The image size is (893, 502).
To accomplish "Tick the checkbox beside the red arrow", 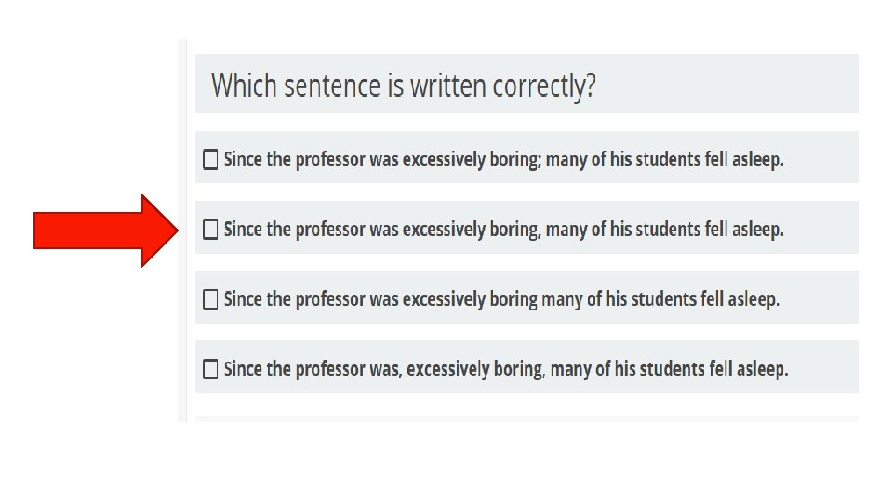I will click(210, 229).
